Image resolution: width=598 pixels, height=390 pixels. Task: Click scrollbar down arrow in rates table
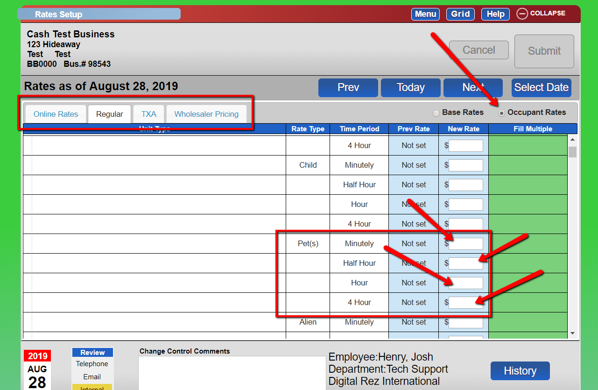[572, 333]
